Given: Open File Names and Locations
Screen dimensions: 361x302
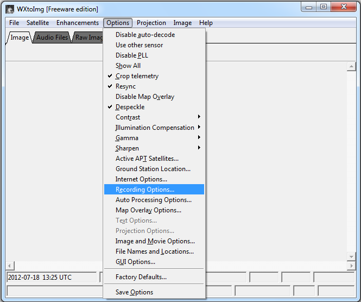Looking at the screenshot, I should tap(154, 251).
